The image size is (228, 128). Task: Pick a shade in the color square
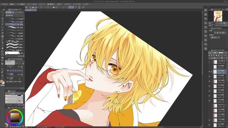pyautogui.click(x=15, y=117)
